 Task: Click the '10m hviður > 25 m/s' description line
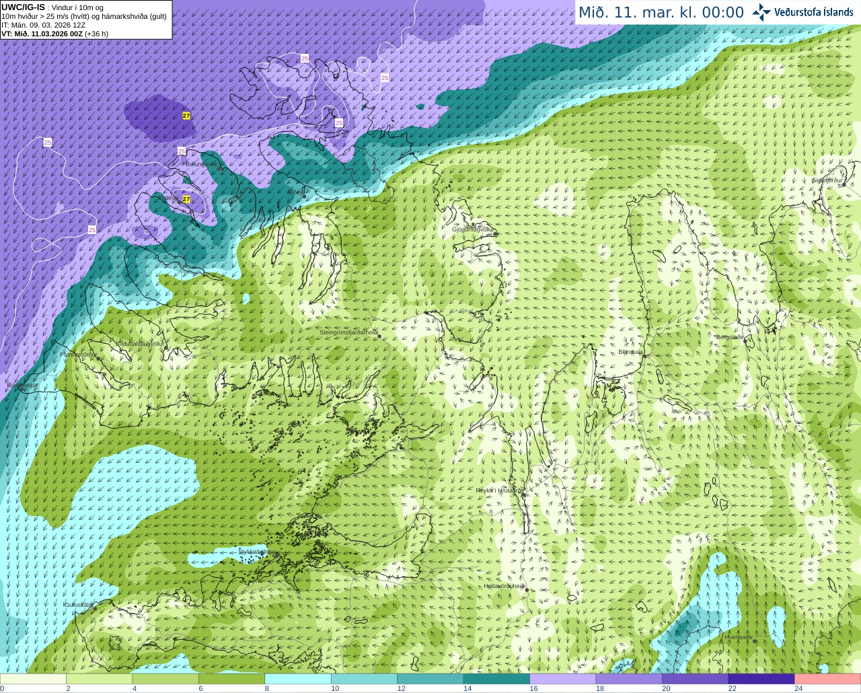click(x=84, y=17)
